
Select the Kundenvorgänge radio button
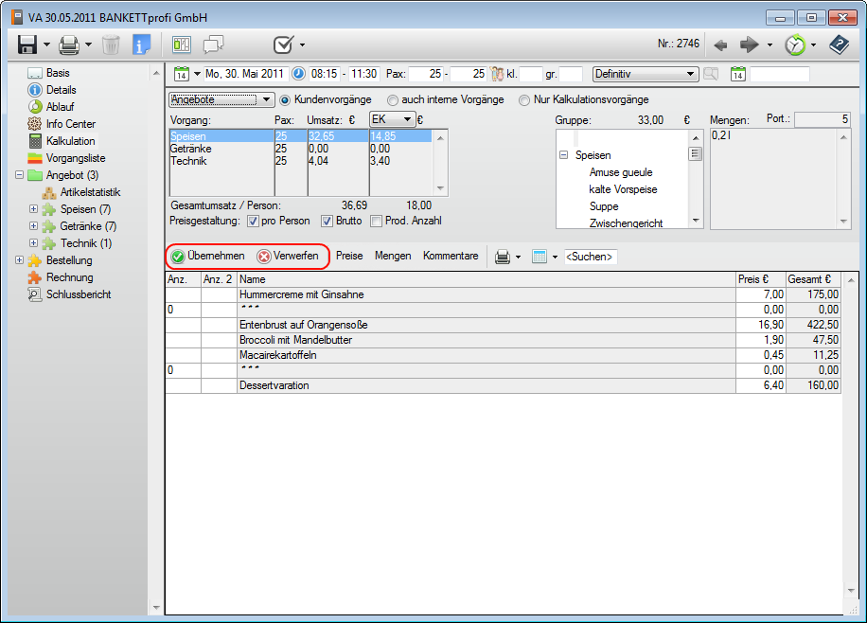point(285,99)
